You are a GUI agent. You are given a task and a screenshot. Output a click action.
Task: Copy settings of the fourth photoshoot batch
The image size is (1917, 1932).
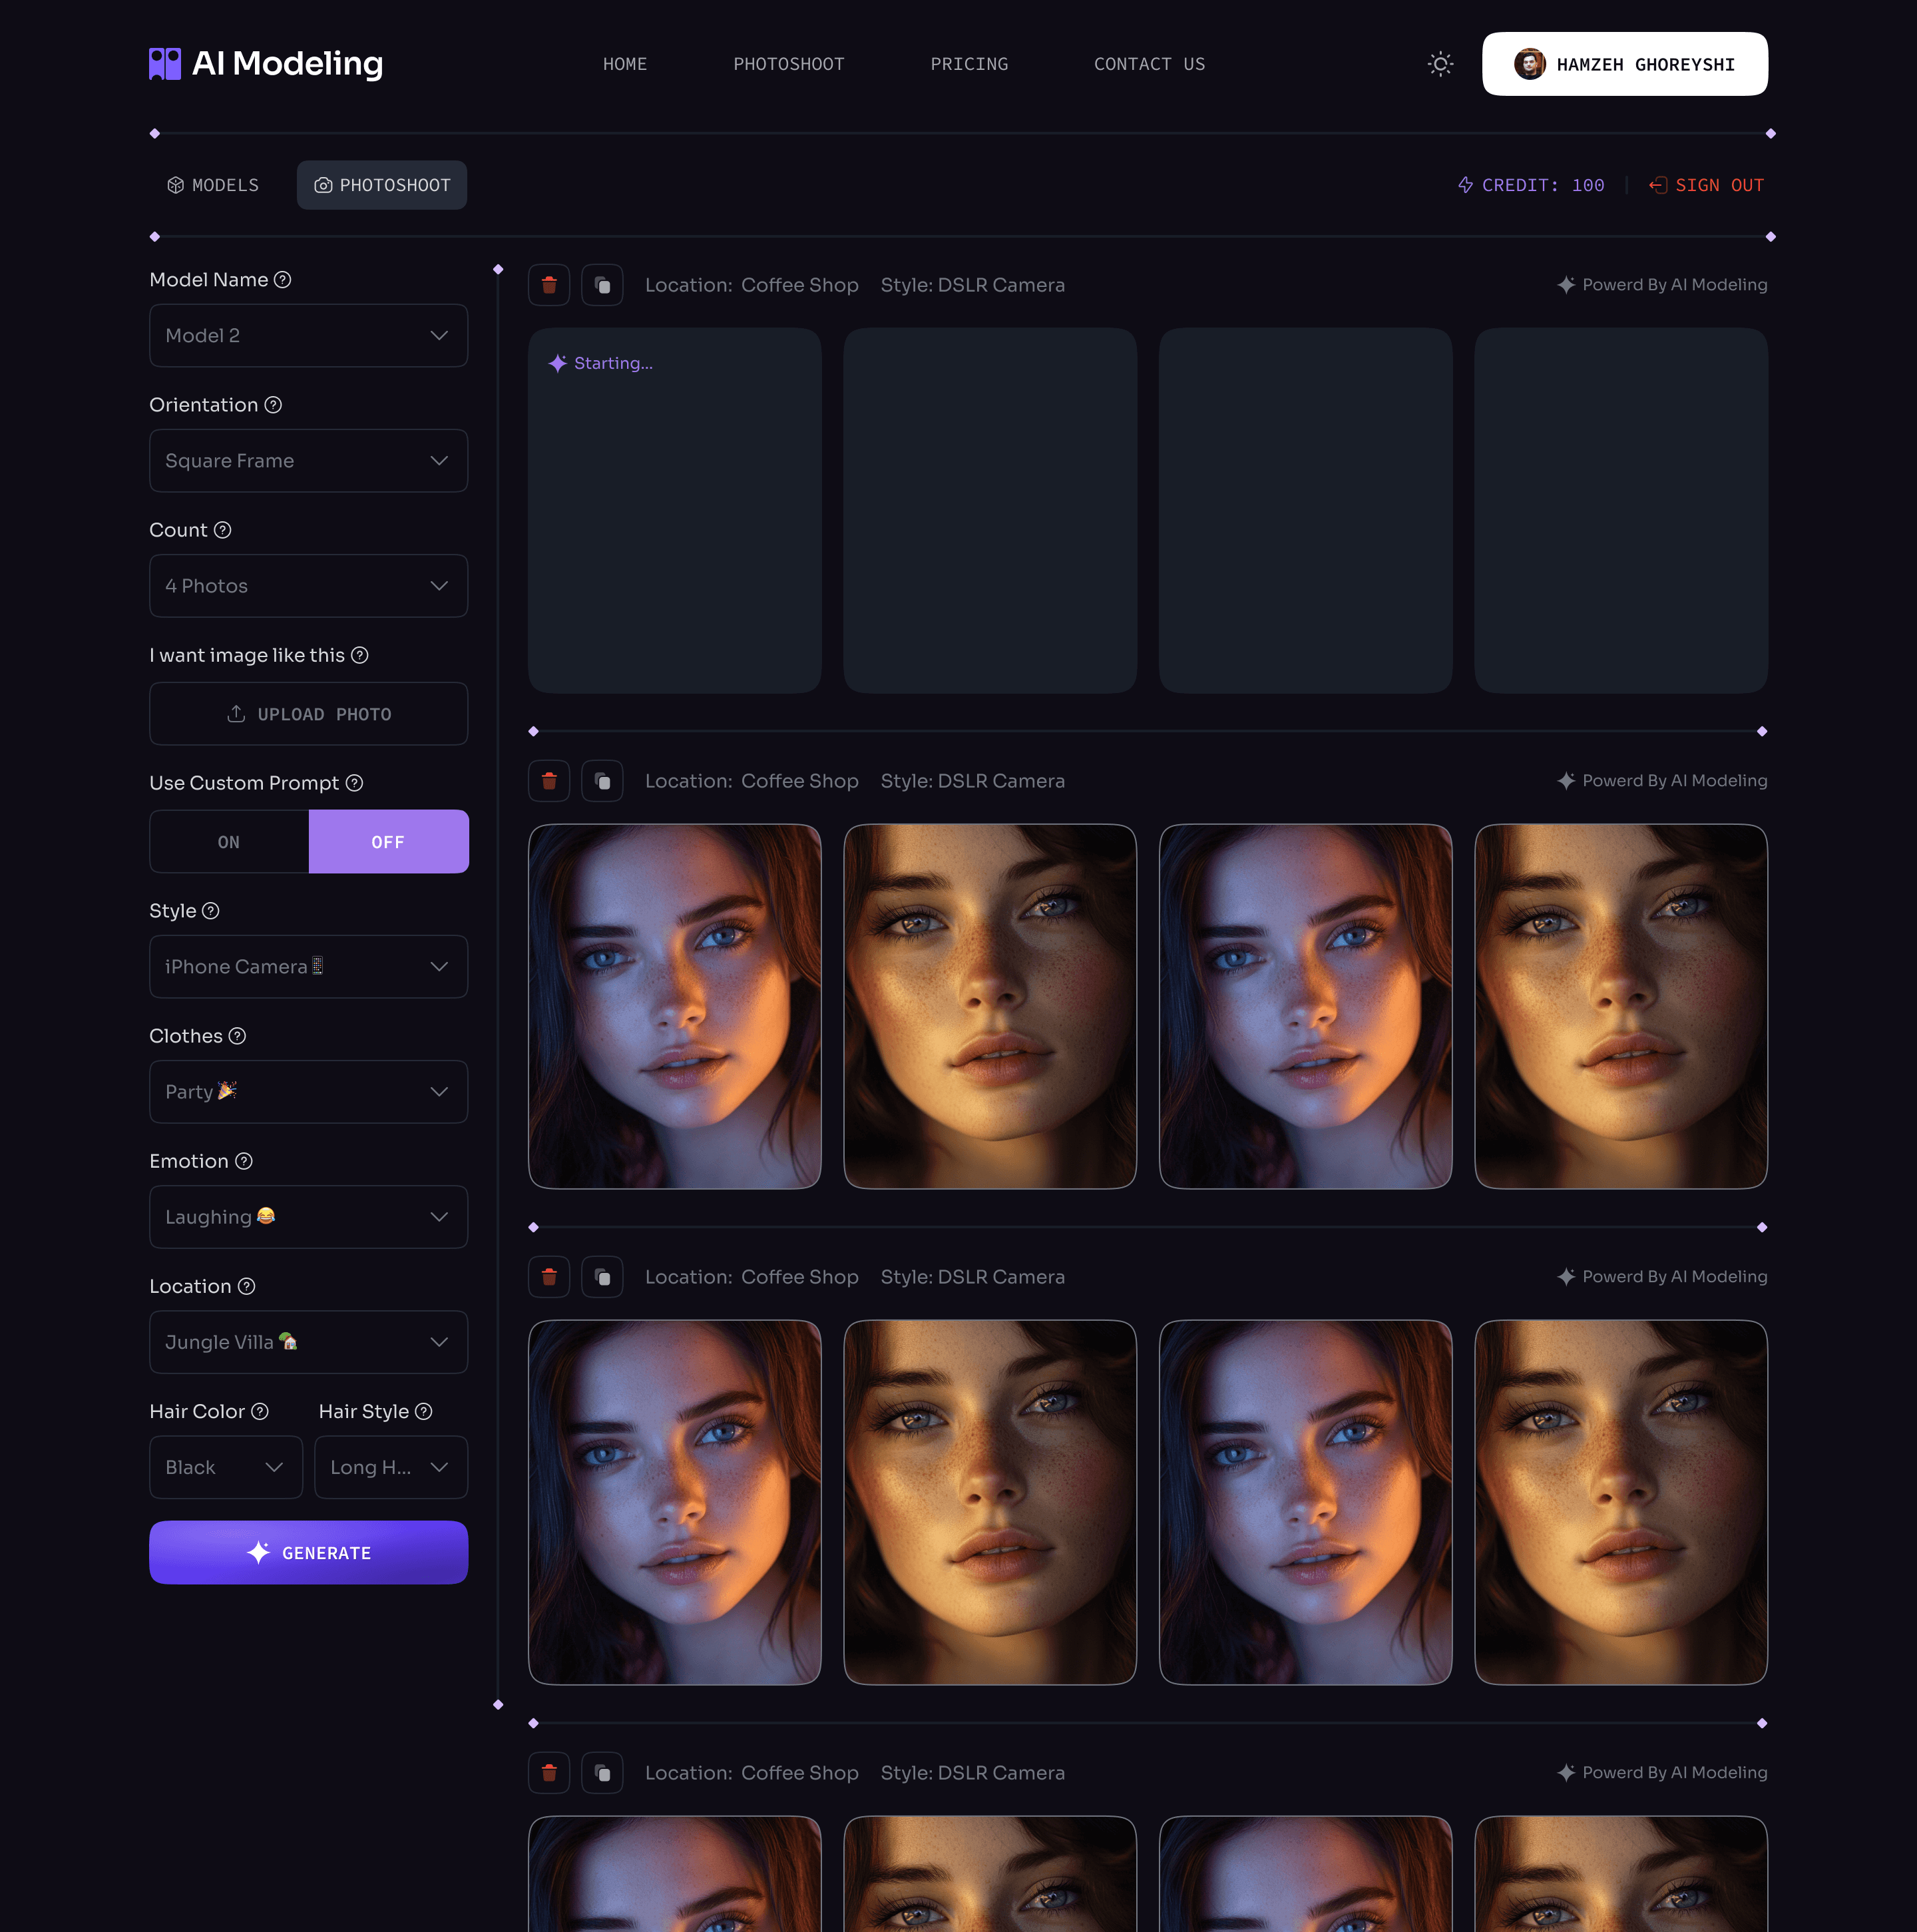tap(602, 1773)
